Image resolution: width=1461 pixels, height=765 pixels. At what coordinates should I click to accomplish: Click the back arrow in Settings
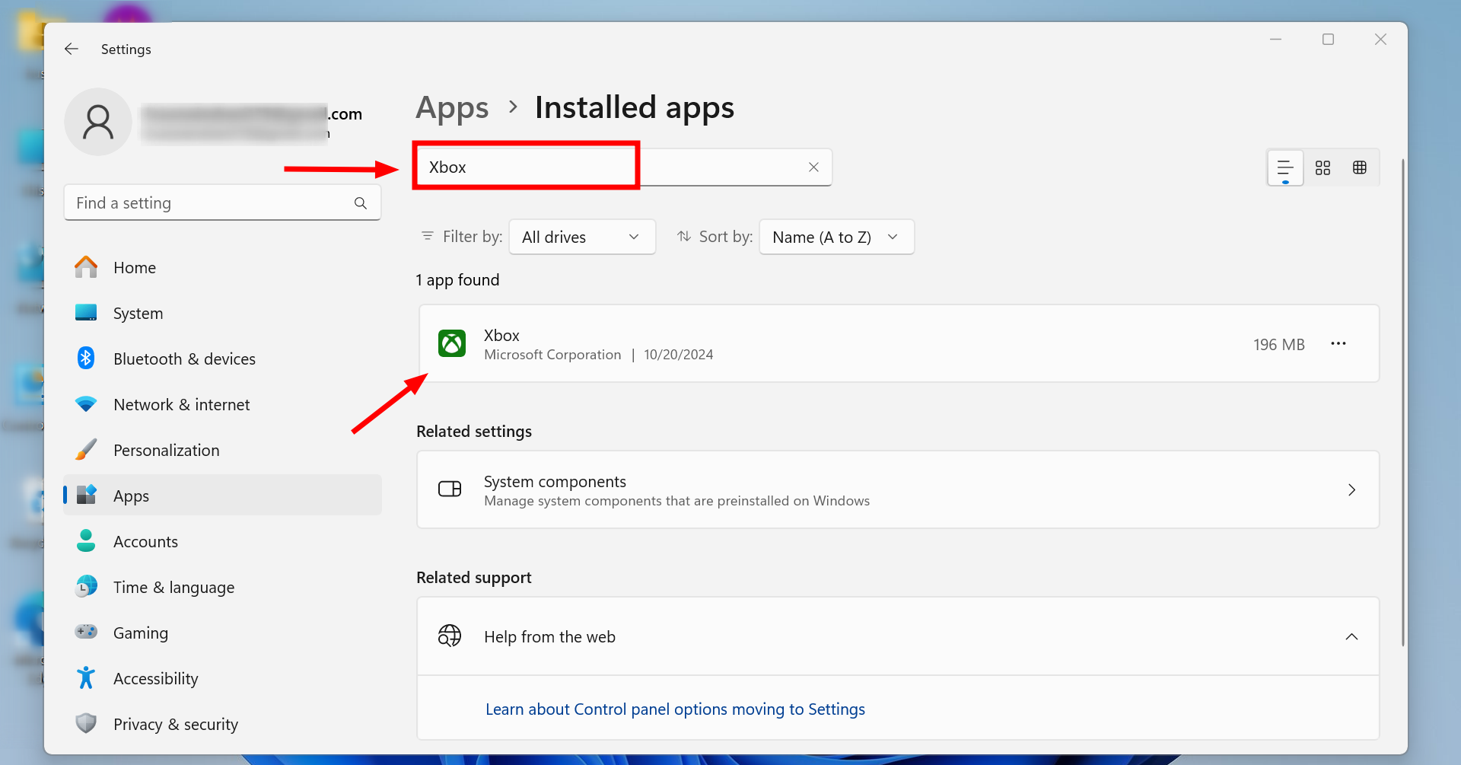pyautogui.click(x=72, y=49)
